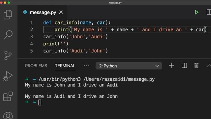Click output 'My name is Audi and I drive an John'
The width and height of the screenshot is (211, 119).
71,96
